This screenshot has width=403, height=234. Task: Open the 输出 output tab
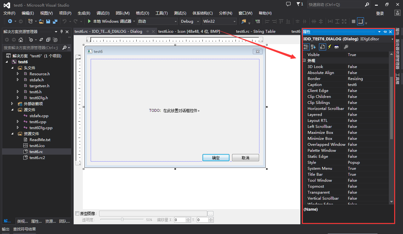[x=6, y=229]
